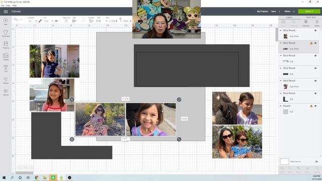Collapse the frame-outline Slice Result layer
The image size is (322, 181).
tap(281, 56)
